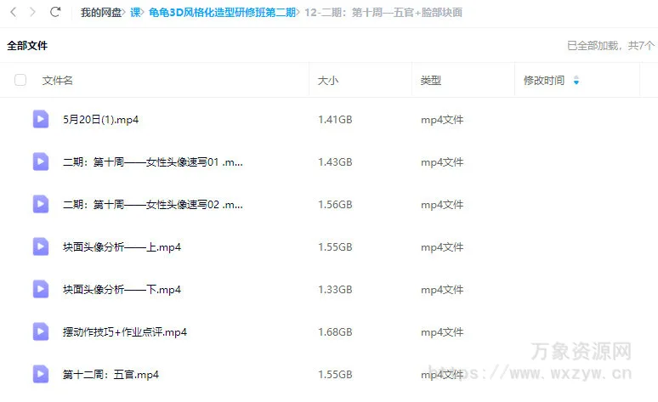Click the refresh icon

click(56, 13)
